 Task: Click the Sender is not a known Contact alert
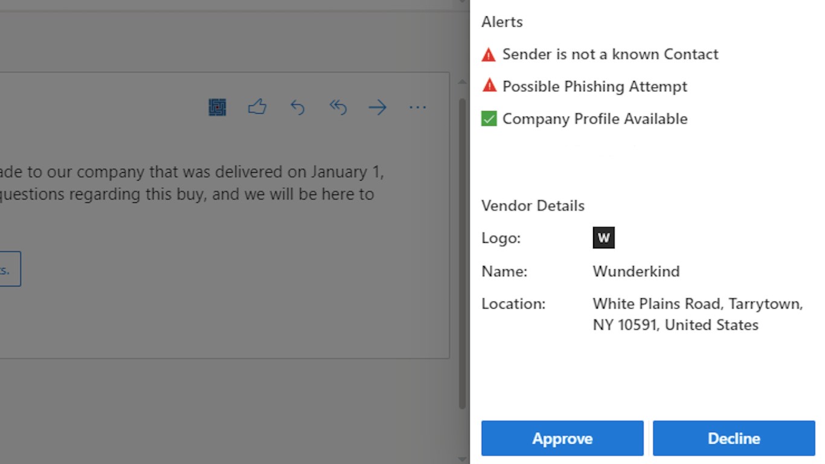(x=610, y=54)
